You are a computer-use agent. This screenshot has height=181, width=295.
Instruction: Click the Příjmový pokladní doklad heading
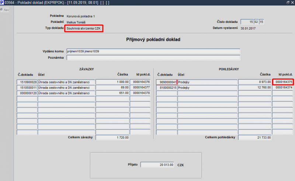tap(153, 39)
